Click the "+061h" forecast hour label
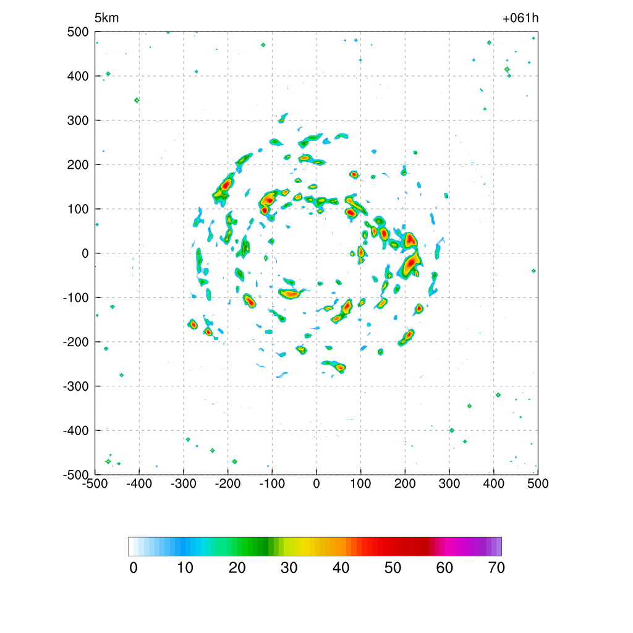This screenshot has height=633, width=633. point(520,18)
